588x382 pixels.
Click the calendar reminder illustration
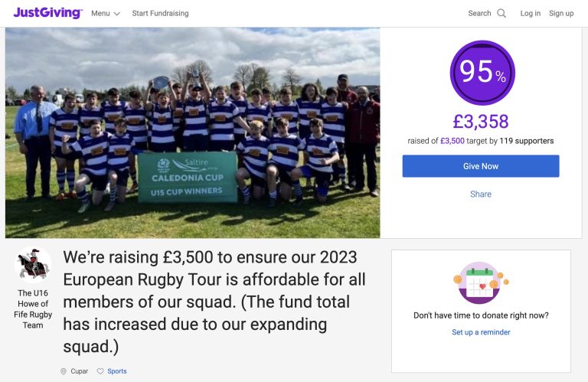(x=481, y=282)
